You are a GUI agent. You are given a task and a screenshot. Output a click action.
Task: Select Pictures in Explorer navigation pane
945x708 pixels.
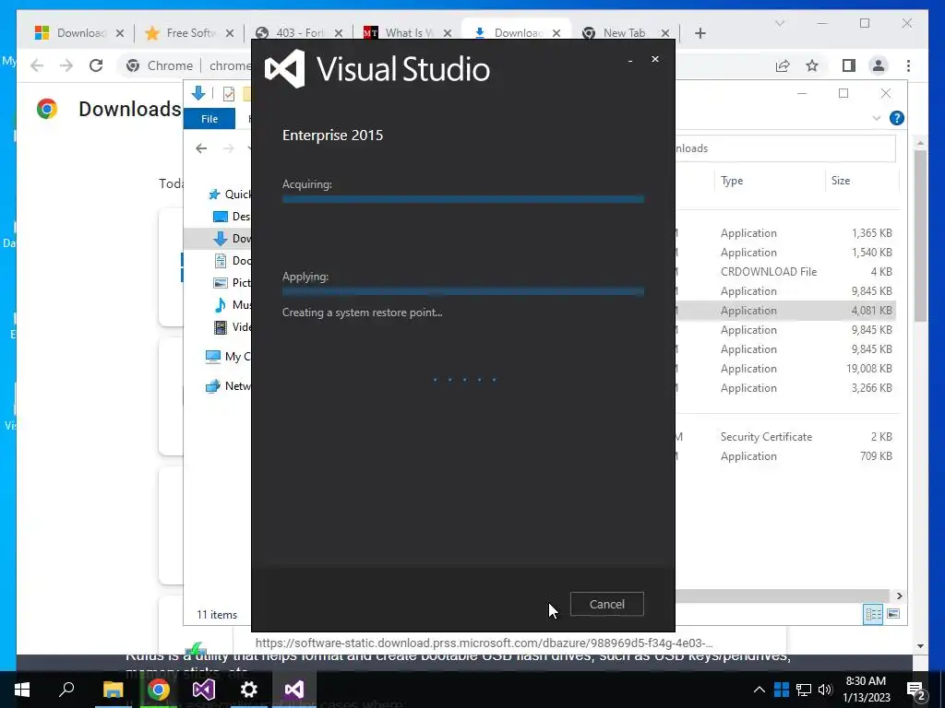(232, 282)
